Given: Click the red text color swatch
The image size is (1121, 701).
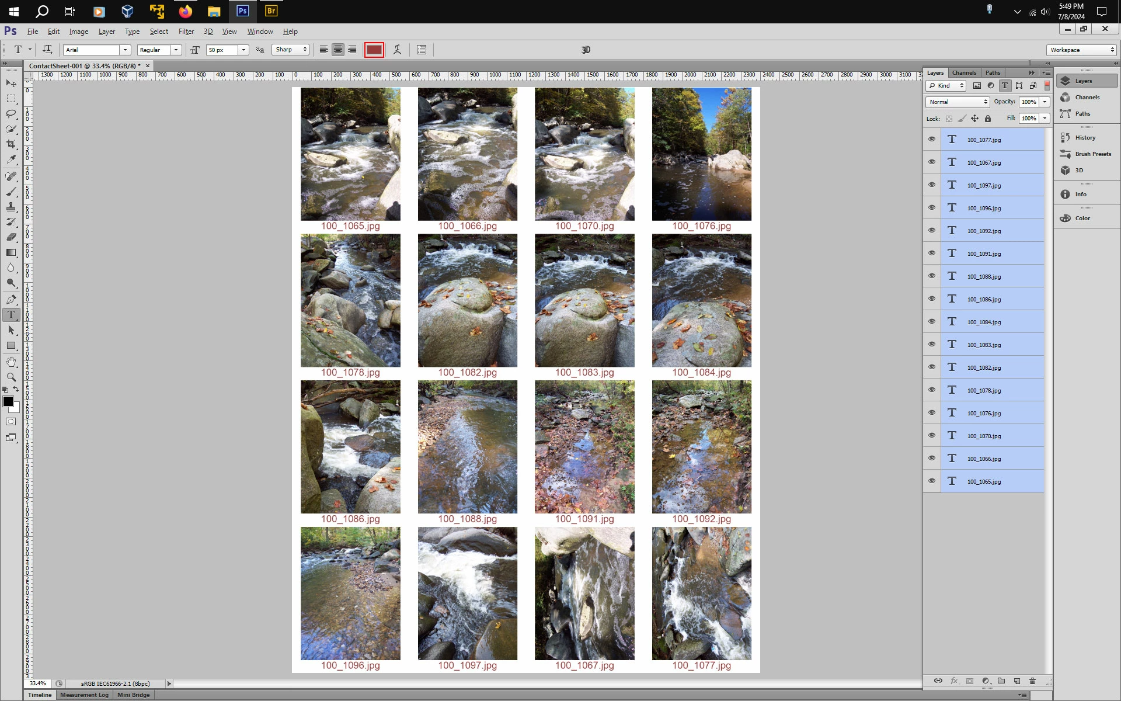Looking at the screenshot, I should [x=374, y=50].
